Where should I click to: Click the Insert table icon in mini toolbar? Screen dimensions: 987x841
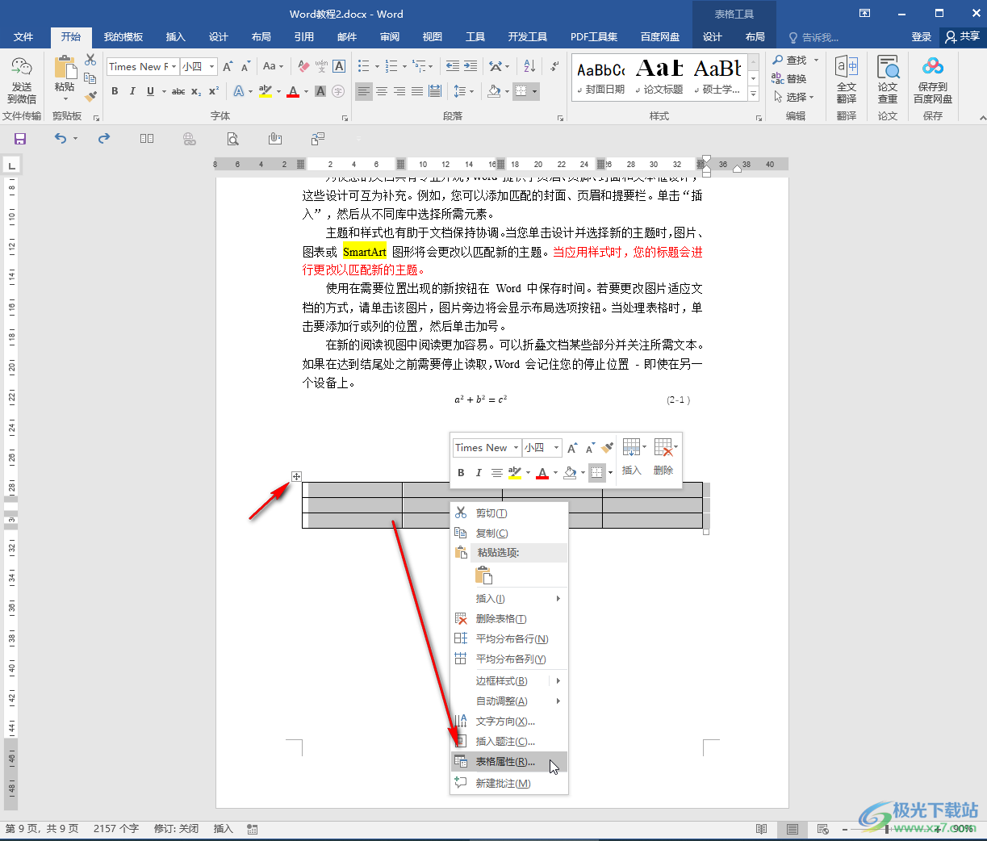tap(631, 447)
